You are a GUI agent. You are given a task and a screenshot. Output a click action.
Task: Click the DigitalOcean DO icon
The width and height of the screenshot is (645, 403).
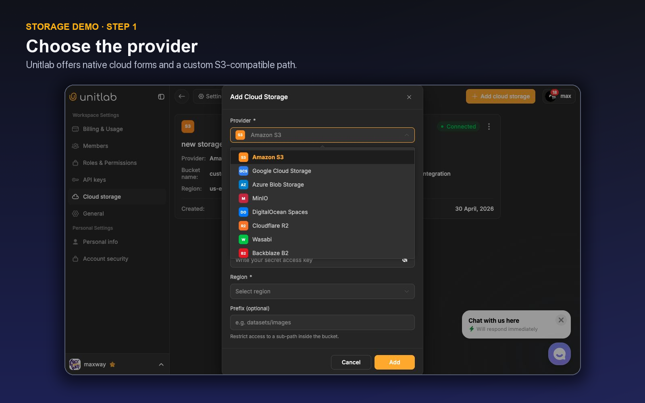(243, 212)
